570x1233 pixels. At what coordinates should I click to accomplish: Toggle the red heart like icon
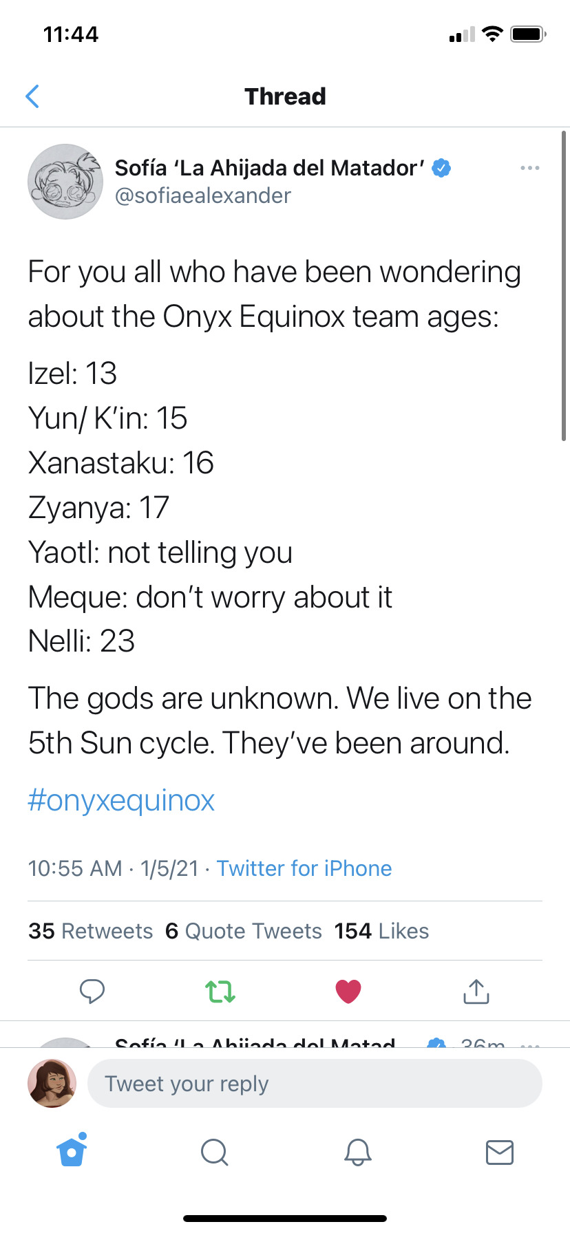pyautogui.click(x=348, y=991)
